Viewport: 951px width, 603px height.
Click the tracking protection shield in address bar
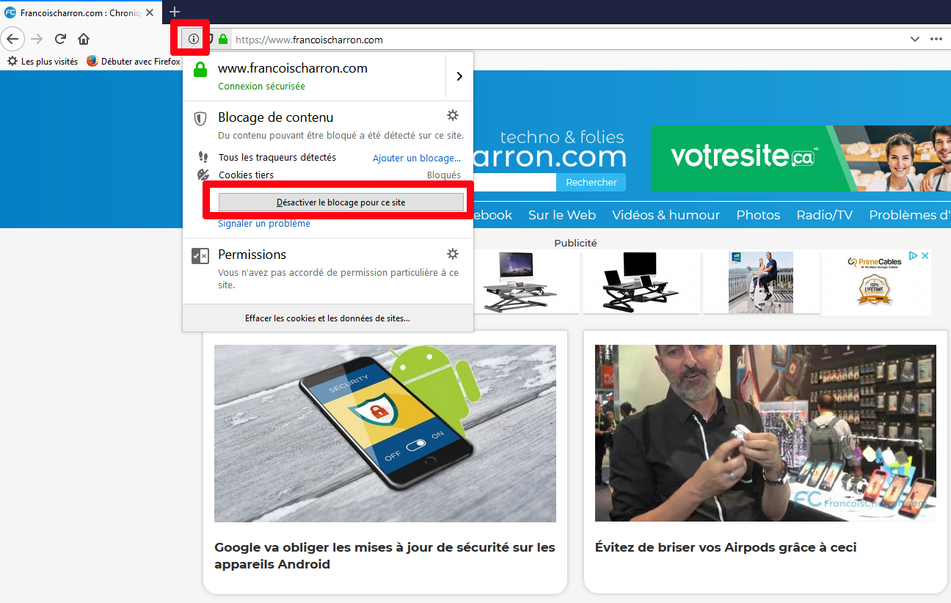210,40
